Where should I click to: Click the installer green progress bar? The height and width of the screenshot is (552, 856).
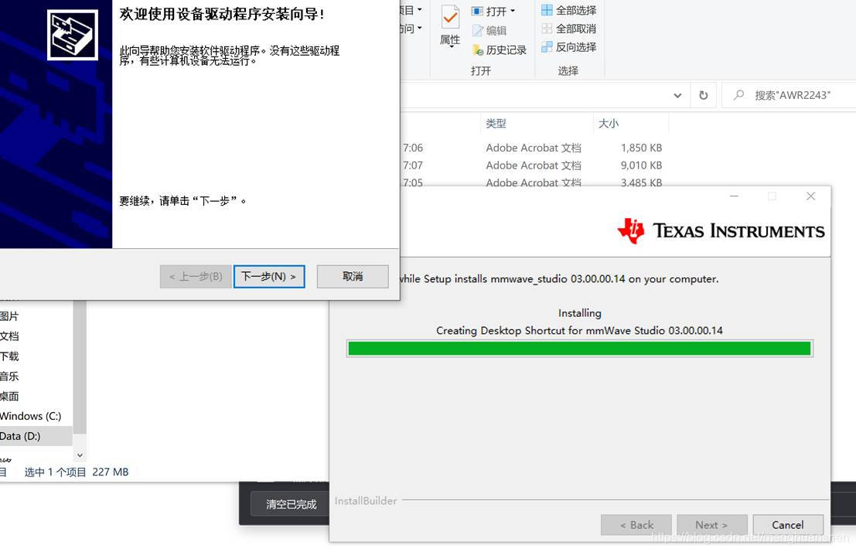click(x=579, y=349)
